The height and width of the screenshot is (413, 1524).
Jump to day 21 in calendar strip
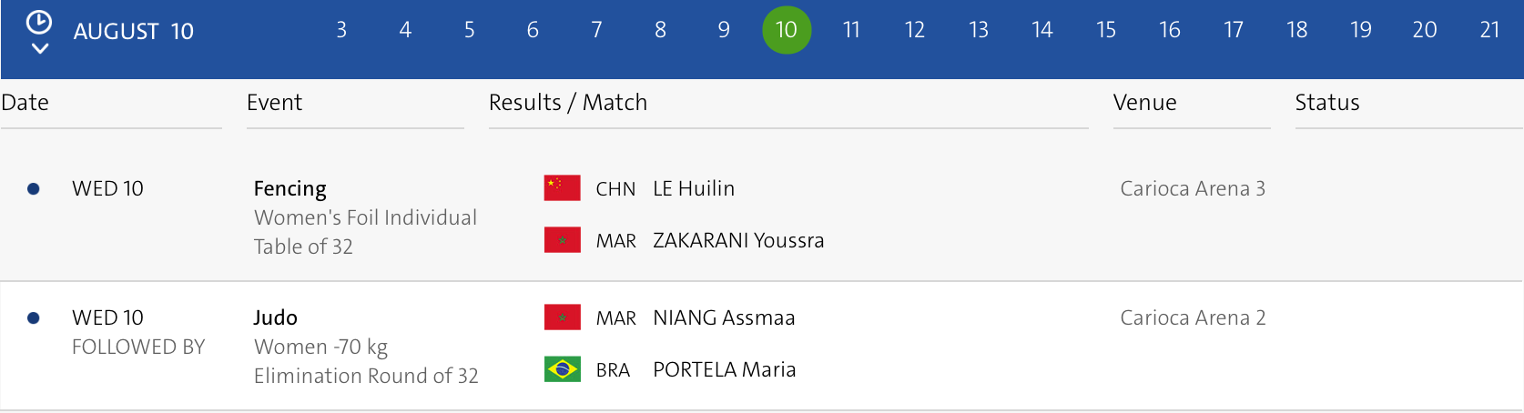point(1489,30)
